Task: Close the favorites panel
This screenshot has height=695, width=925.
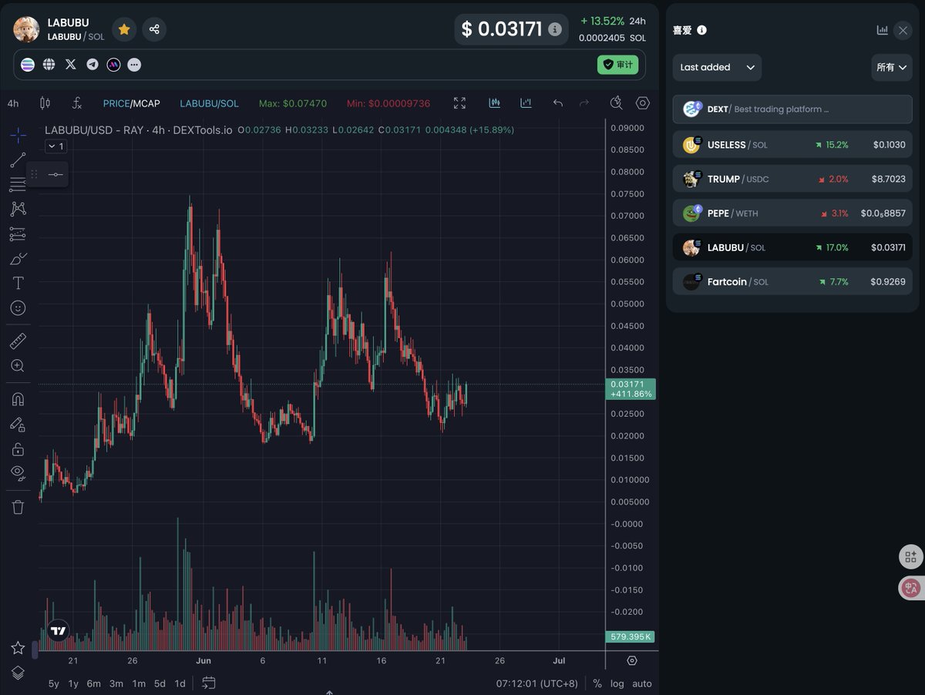Action: (x=903, y=30)
